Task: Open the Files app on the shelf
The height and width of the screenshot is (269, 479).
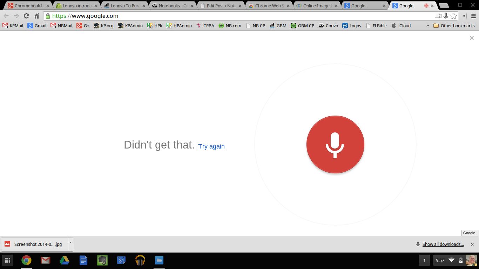Action: pyautogui.click(x=159, y=260)
